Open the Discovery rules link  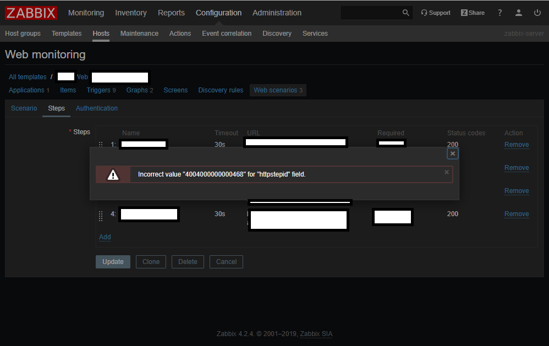coord(221,90)
